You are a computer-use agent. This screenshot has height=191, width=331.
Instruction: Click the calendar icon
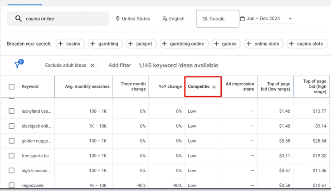click(x=242, y=19)
